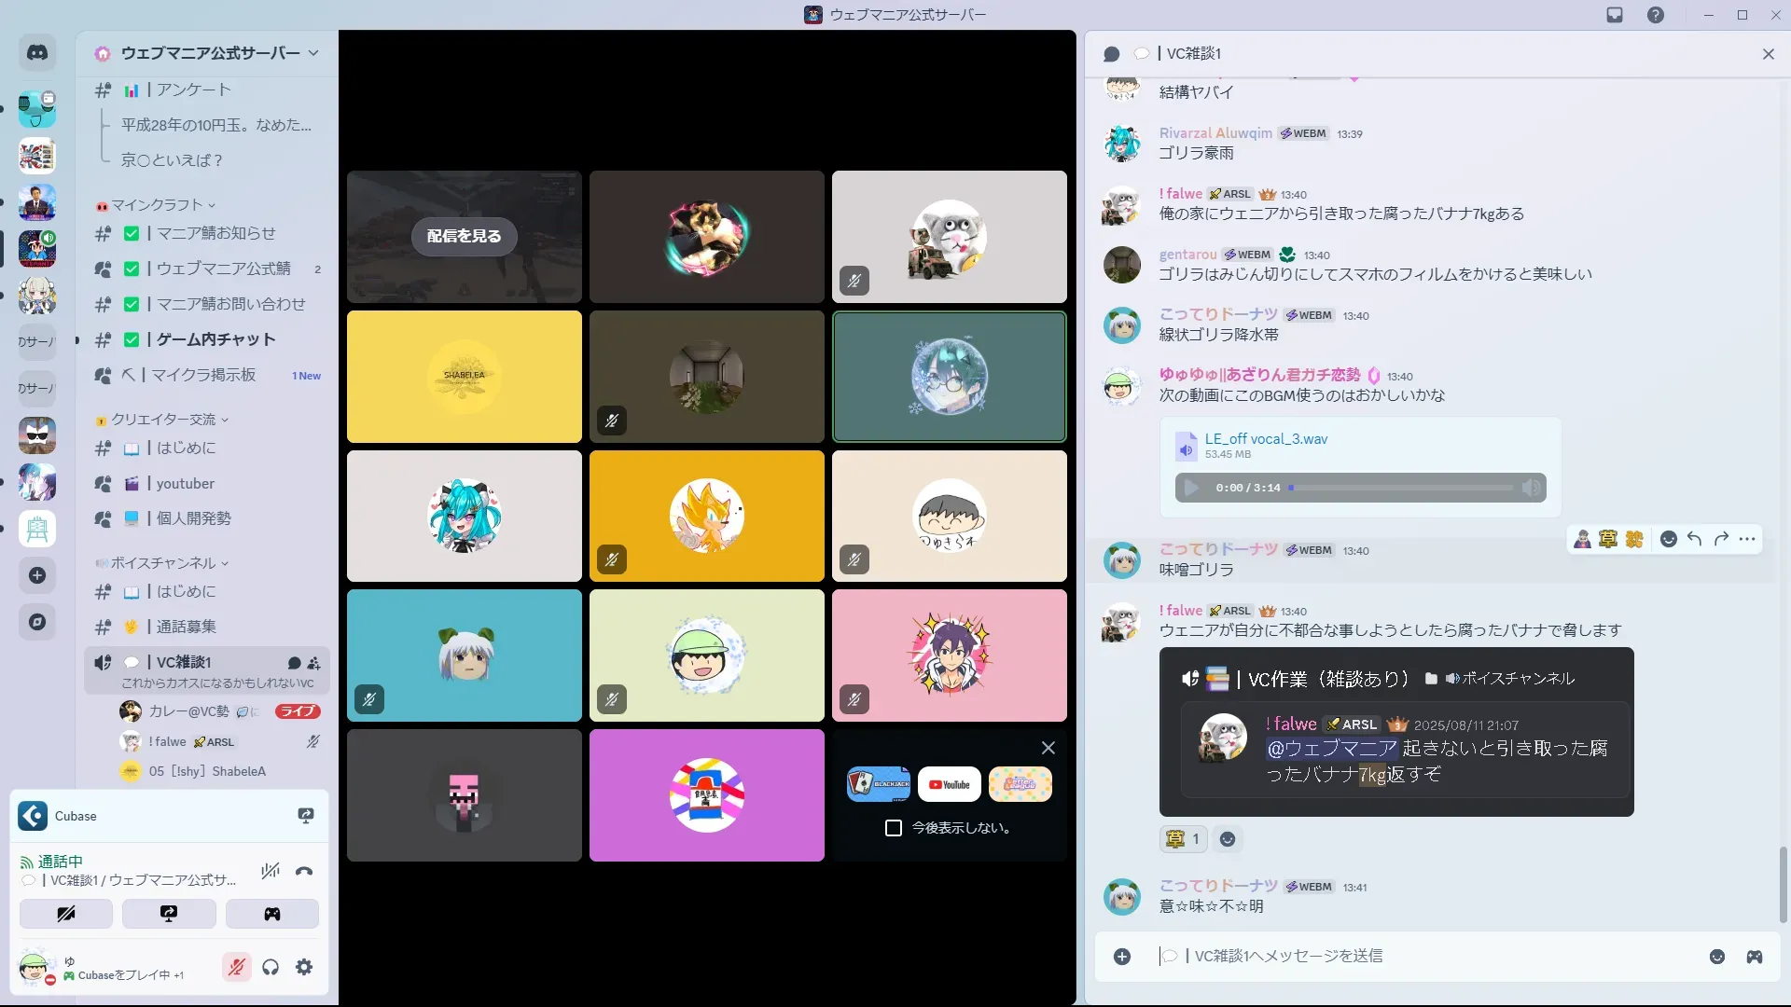
Task: Open the ゲーム内チャット channel
Action: (215, 339)
